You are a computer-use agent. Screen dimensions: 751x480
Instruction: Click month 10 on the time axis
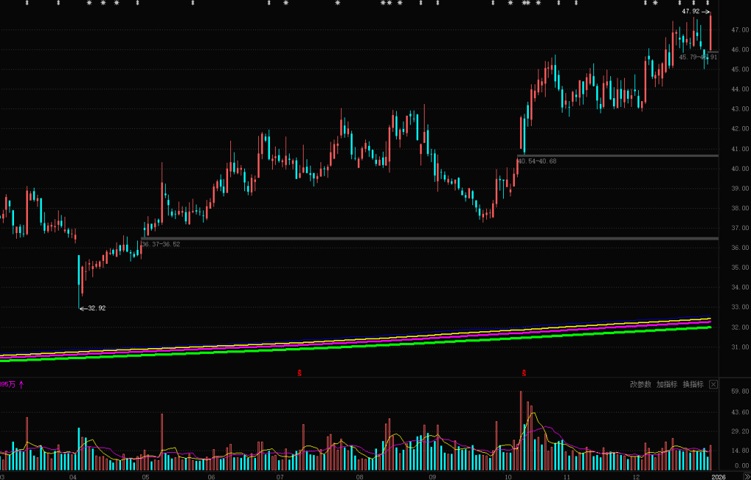(x=508, y=476)
